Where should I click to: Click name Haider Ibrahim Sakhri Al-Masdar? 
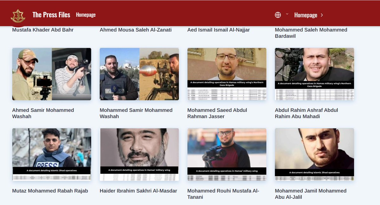pyautogui.click(x=138, y=191)
